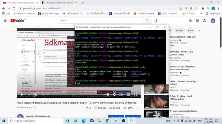Image resolution: width=222 pixels, height=124 pixels.
Task: Open the Chrome tab search dropdown arrow
Action: coord(196,2)
